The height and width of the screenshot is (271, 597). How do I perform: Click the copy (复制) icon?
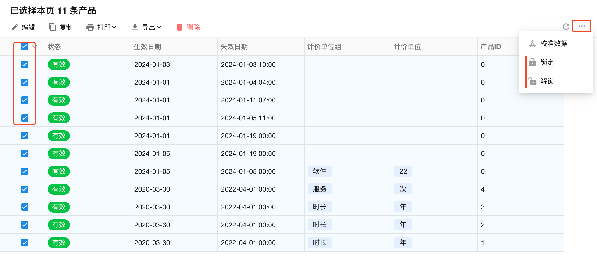(52, 27)
